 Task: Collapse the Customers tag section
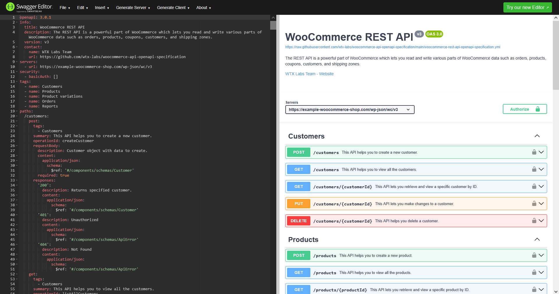[537, 136]
